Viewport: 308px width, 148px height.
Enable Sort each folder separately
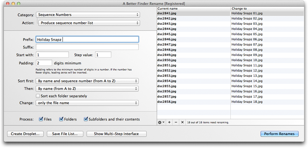point(38,96)
